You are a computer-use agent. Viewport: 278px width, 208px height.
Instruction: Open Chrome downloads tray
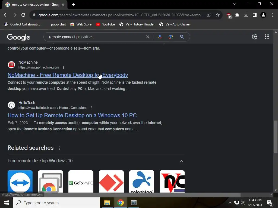click(x=246, y=15)
